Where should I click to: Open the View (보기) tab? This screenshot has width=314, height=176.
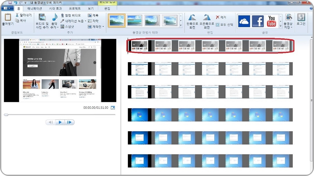[x=91, y=8]
